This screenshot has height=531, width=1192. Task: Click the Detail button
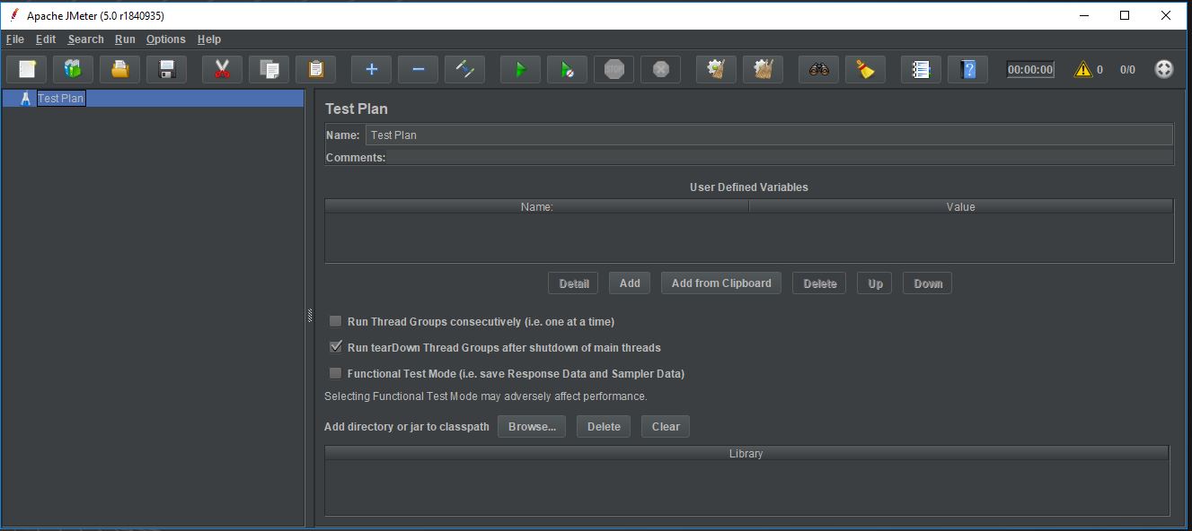(x=574, y=283)
